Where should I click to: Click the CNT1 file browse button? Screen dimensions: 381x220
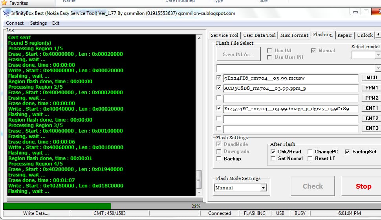coord(372,108)
